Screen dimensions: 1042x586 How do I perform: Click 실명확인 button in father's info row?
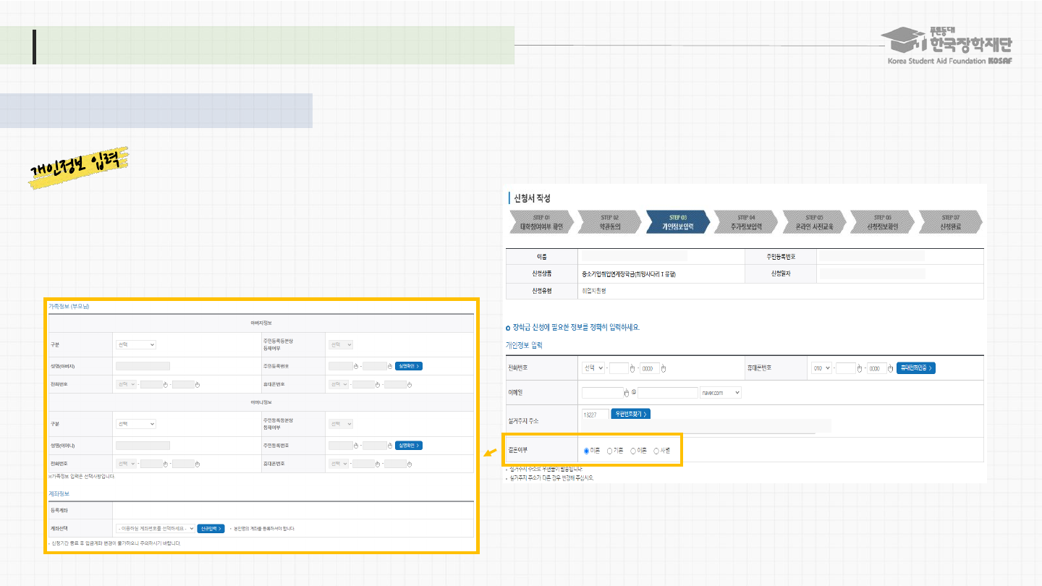click(408, 366)
